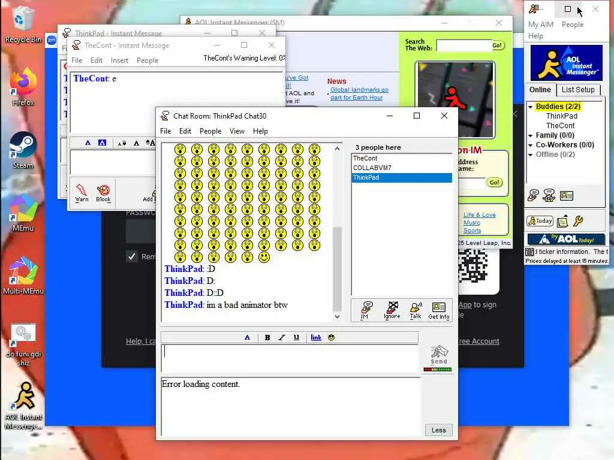614x460 pixels.
Task: Insert a hyperlink in chat room message
Action: tap(315, 337)
